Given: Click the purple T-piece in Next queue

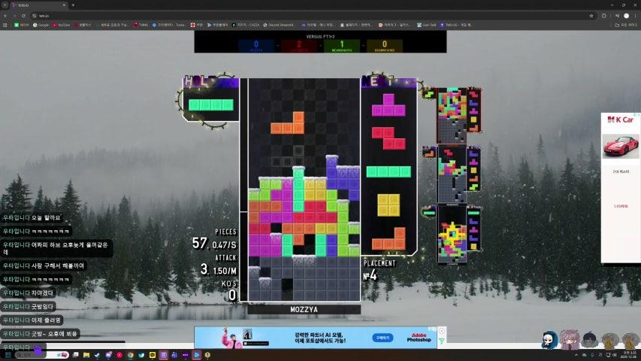Looking at the screenshot, I should [x=389, y=105].
